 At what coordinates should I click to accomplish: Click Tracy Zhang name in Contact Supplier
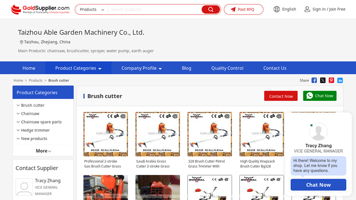48,181
